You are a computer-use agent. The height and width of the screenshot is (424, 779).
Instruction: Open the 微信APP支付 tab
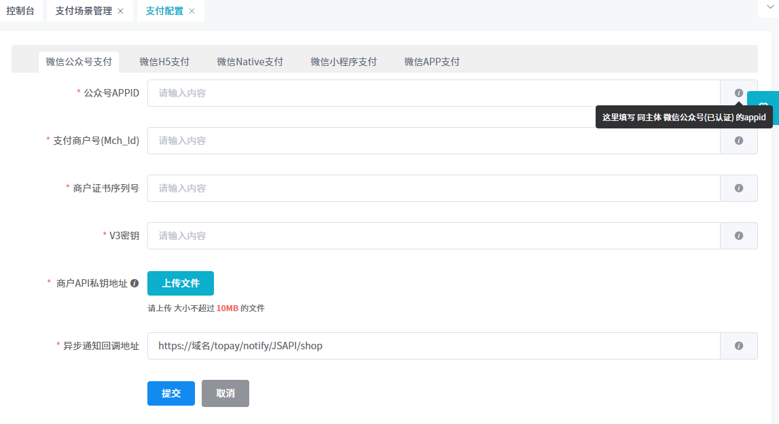pyautogui.click(x=432, y=62)
